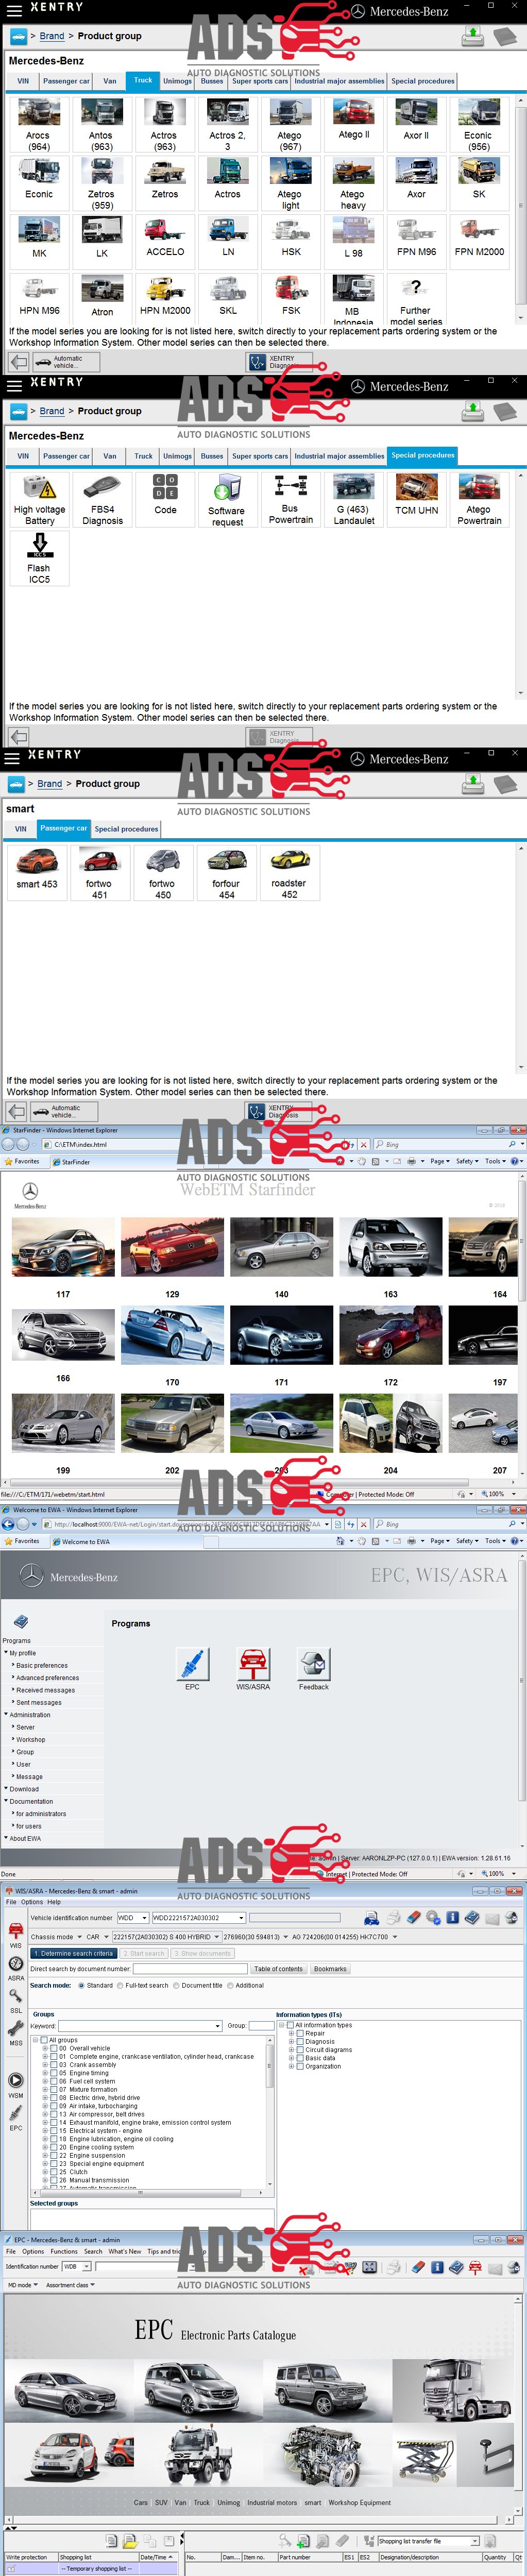The width and height of the screenshot is (527, 2576).
Task: Open Special procedures tab in smart window
Action: 126,829
